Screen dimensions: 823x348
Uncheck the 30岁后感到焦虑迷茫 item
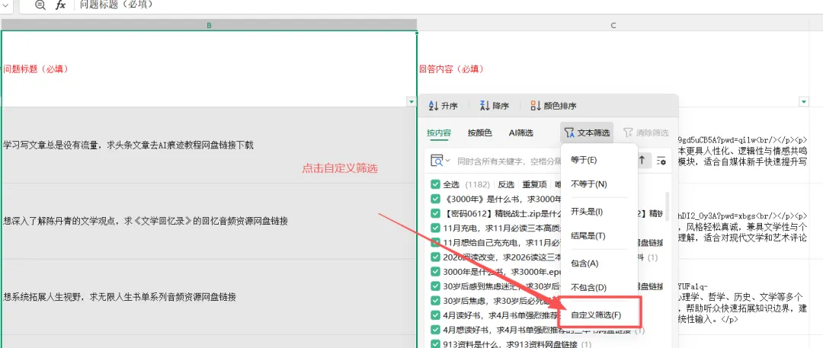[x=434, y=286]
